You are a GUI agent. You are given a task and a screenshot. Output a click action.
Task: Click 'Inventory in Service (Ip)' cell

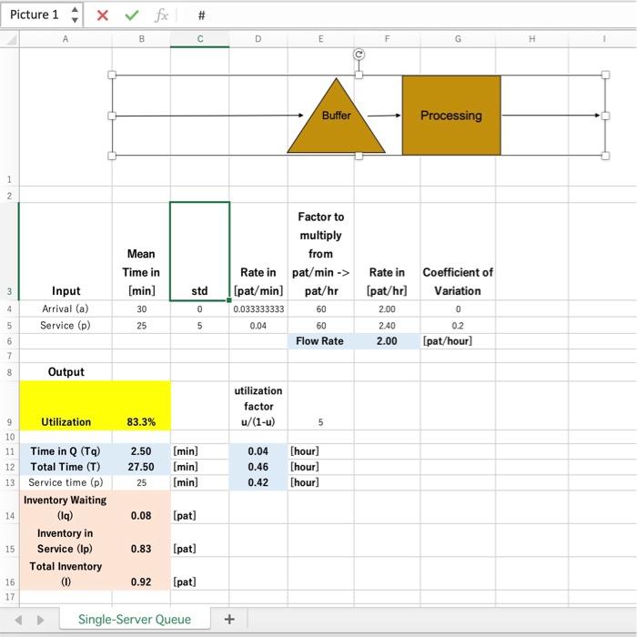point(66,541)
